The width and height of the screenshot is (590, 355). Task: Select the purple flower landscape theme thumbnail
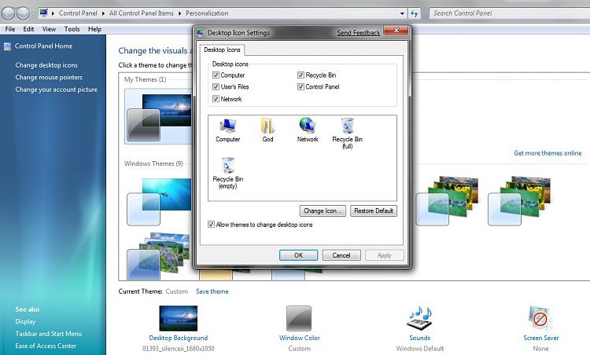(x=158, y=255)
